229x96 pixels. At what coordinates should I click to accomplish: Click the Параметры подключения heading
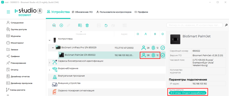(x=188, y=80)
